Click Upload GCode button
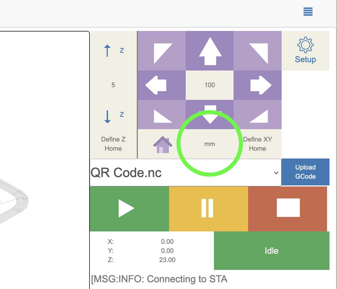The image size is (337, 289). coord(306,172)
